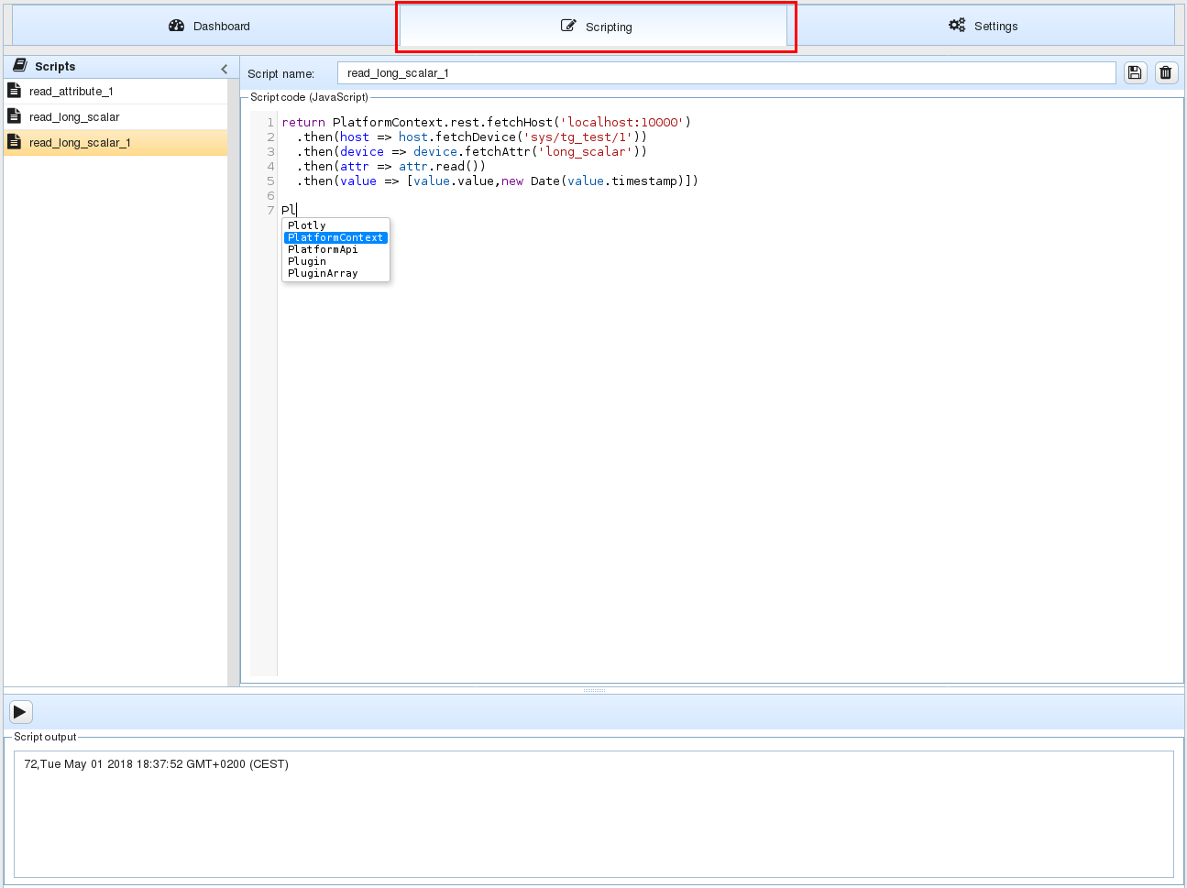Run the script with play button
1187x888 pixels.
click(20, 712)
